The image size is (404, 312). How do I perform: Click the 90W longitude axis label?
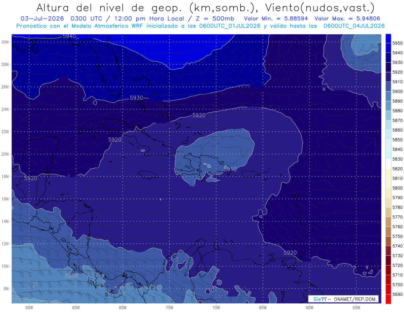[x=29, y=308]
